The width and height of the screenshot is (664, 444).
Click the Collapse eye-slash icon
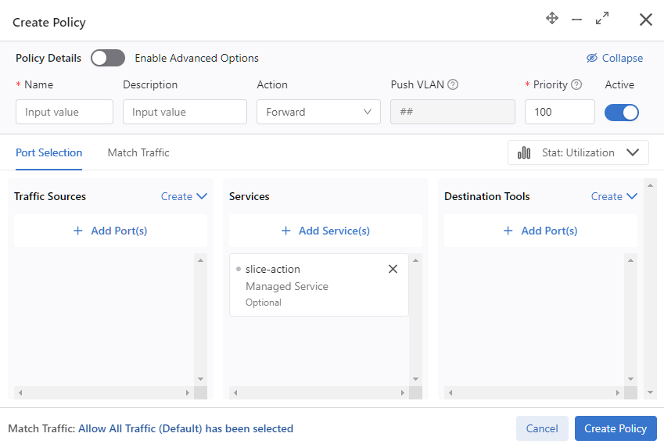coord(591,58)
